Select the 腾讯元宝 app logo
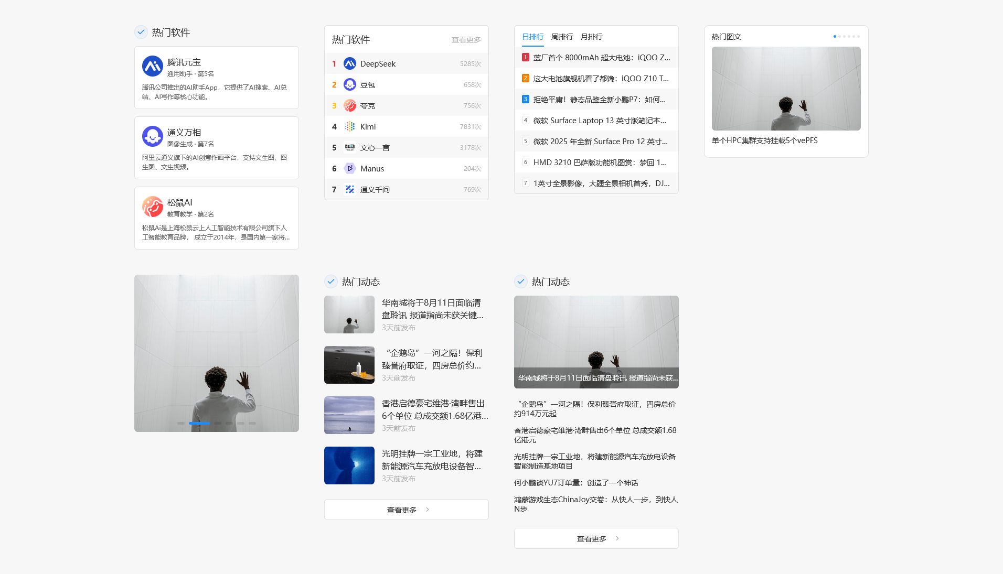The width and height of the screenshot is (1003, 574). tap(152, 66)
